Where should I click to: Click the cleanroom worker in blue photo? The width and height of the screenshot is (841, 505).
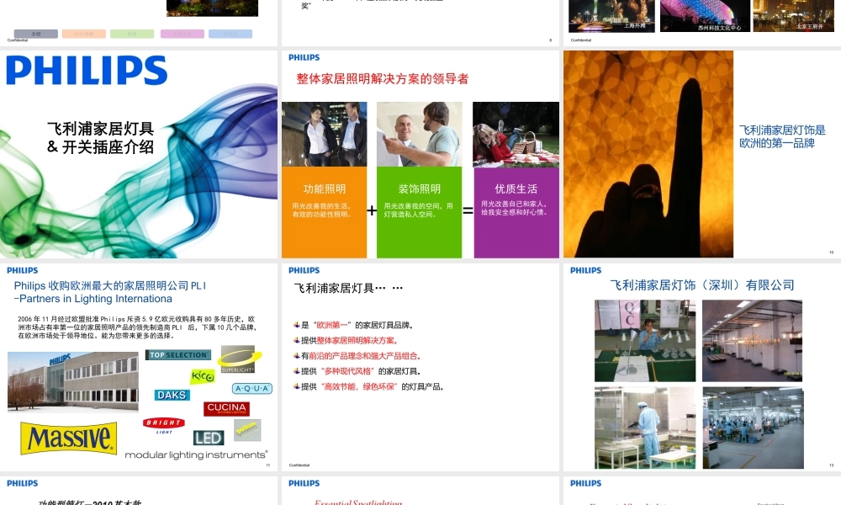pos(645,428)
